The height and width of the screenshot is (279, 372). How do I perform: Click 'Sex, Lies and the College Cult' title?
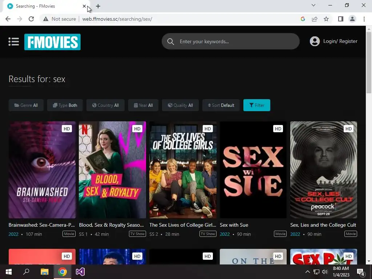pos(323,225)
